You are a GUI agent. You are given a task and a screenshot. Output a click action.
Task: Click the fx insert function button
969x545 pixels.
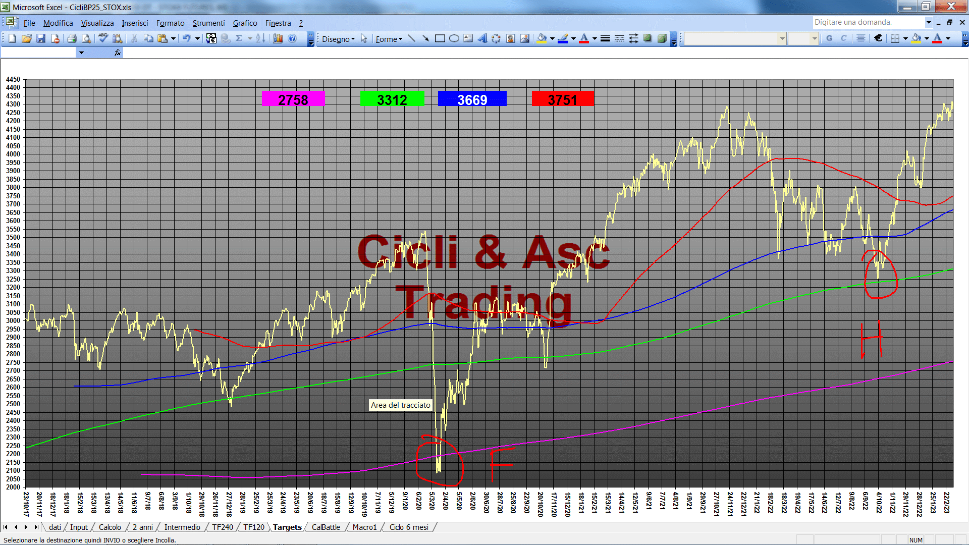(118, 52)
